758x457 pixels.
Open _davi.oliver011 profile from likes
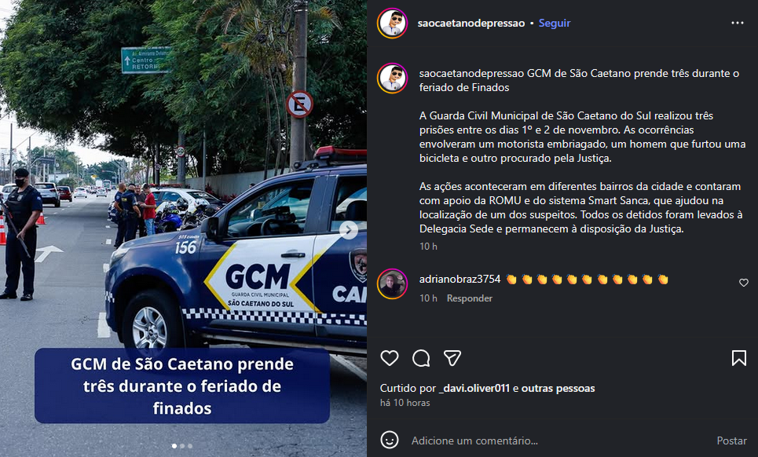point(474,388)
